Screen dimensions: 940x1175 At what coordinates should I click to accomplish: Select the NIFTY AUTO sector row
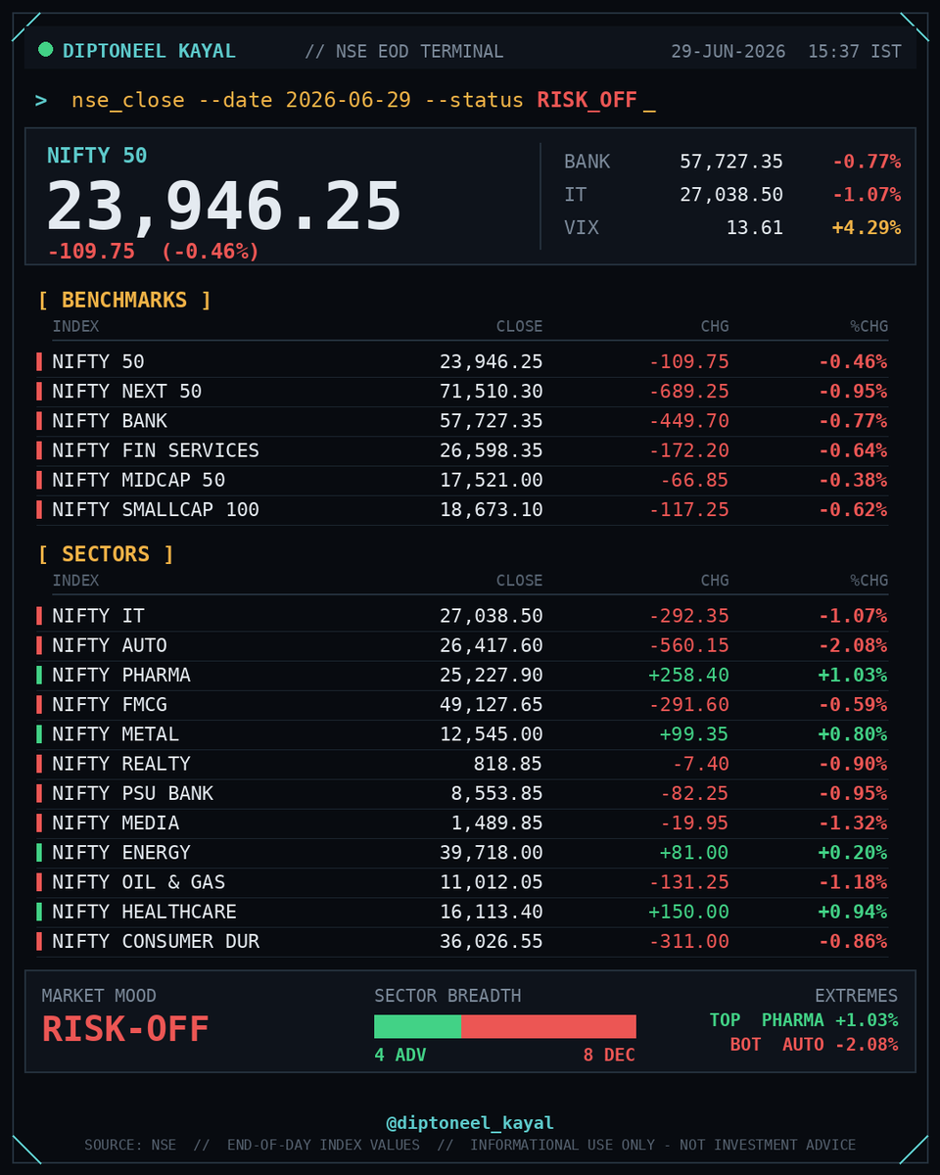pos(462,645)
